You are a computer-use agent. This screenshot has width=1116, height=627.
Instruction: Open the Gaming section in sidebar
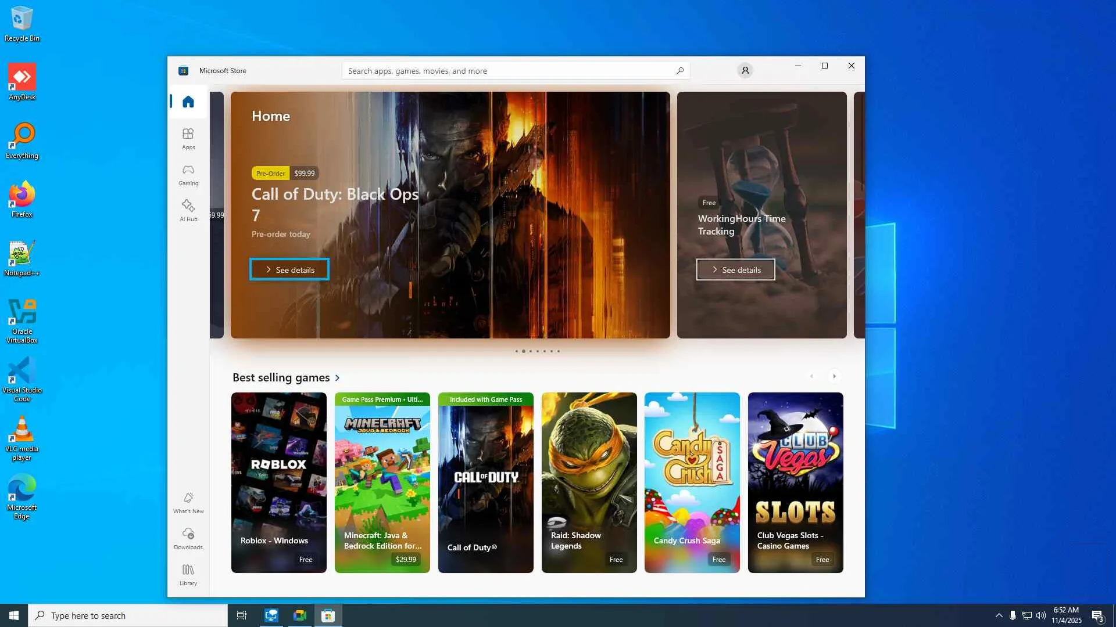[x=188, y=174]
